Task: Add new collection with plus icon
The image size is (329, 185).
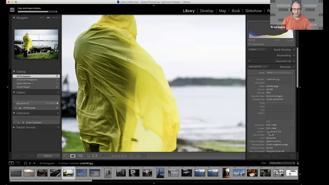Action: click(58, 113)
